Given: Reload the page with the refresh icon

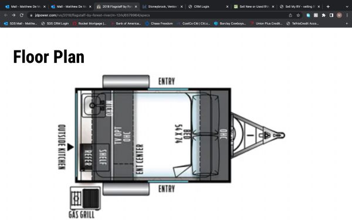Looking at the screenshot, I should coord(22,15).
